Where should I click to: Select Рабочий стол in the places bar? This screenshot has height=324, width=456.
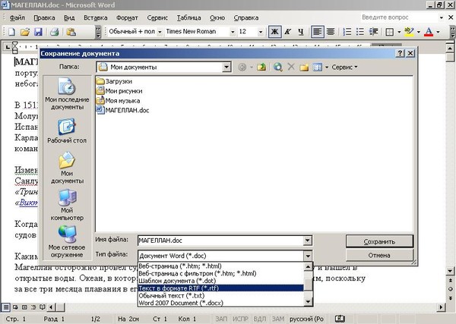pyautogui.click(x=67, y=131)
